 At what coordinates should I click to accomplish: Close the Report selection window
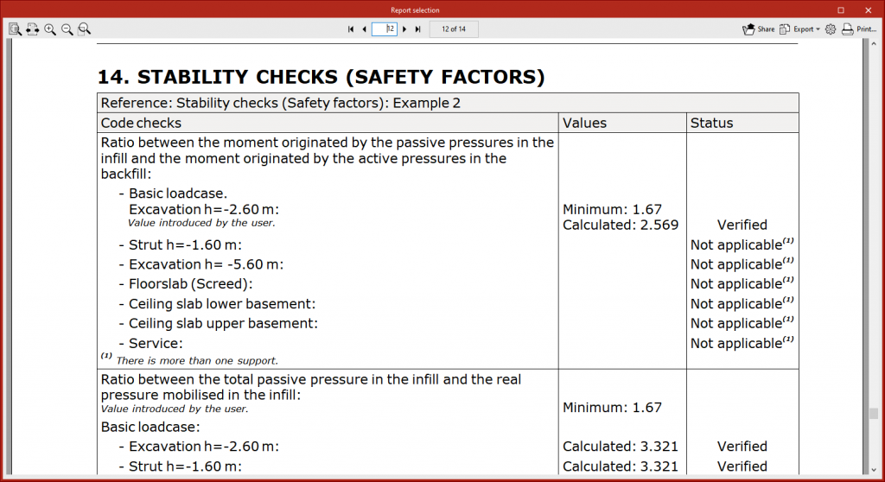868,10
